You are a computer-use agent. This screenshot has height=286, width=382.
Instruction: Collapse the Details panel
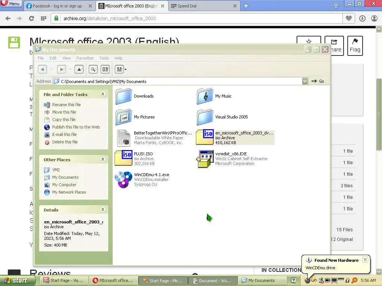tap(103, 209)
